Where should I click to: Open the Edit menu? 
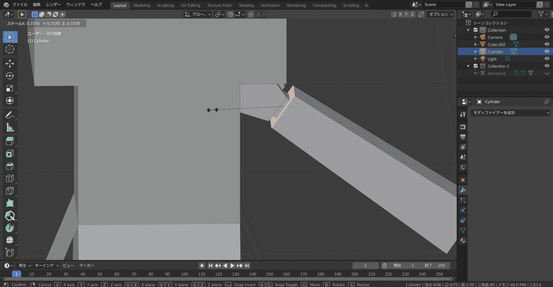coord(37,5)
